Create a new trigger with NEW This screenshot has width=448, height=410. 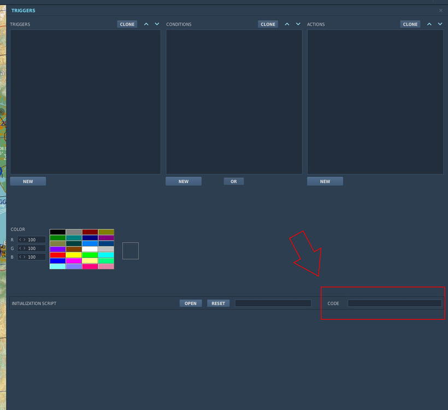tap(28, 181)
